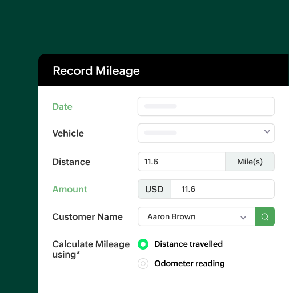Click the Calculate Mileage using label
Image resolution: width=289 pixels, height=293 pixels.
coord(91,249)
